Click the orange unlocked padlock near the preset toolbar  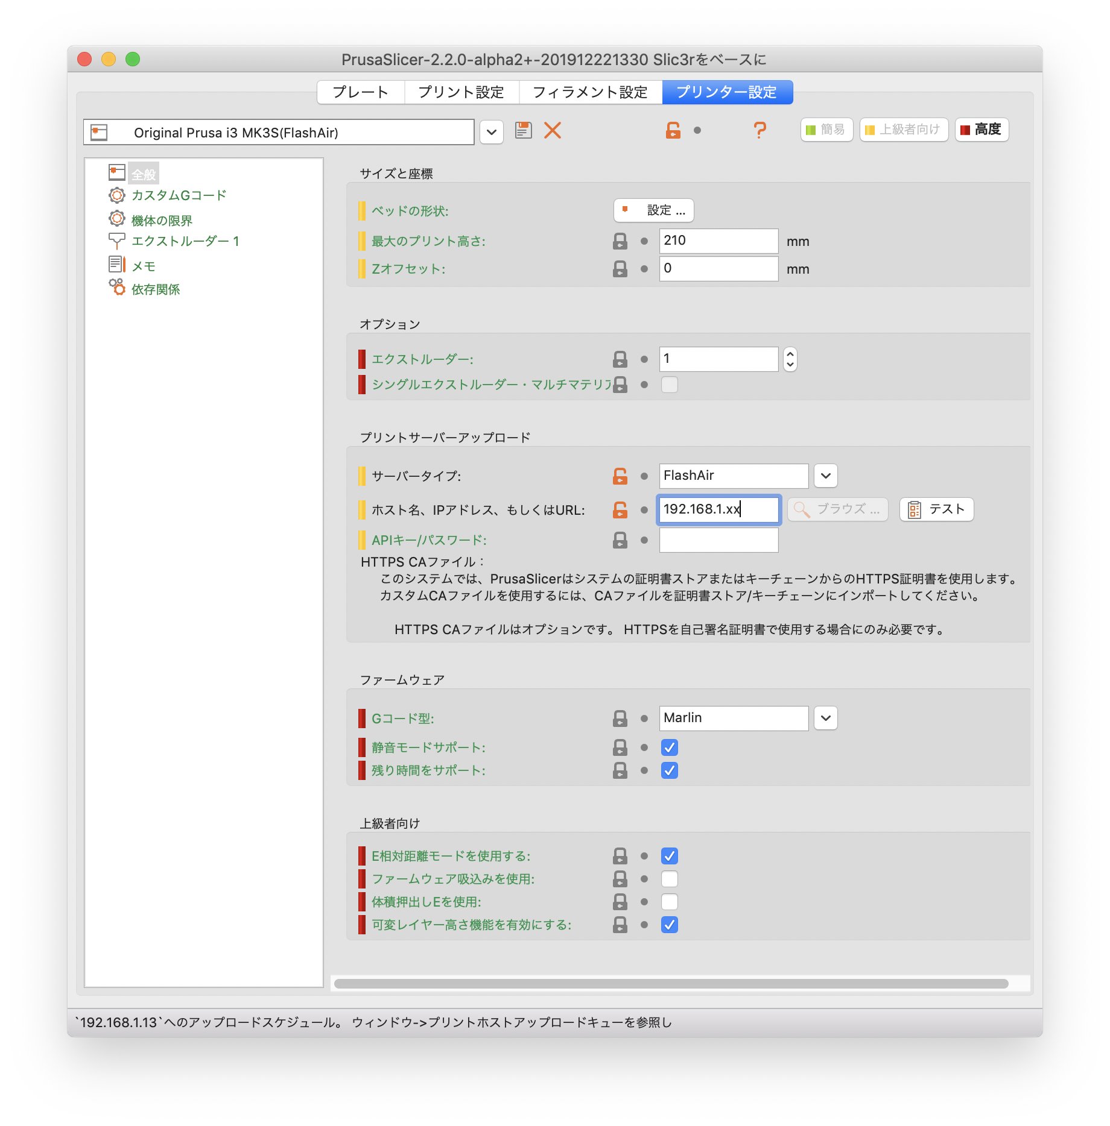673,130
